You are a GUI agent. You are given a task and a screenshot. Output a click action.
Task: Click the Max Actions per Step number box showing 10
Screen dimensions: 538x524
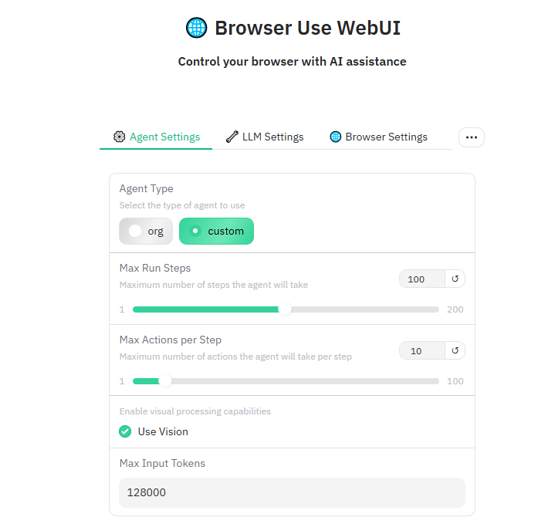pos(421,350)
